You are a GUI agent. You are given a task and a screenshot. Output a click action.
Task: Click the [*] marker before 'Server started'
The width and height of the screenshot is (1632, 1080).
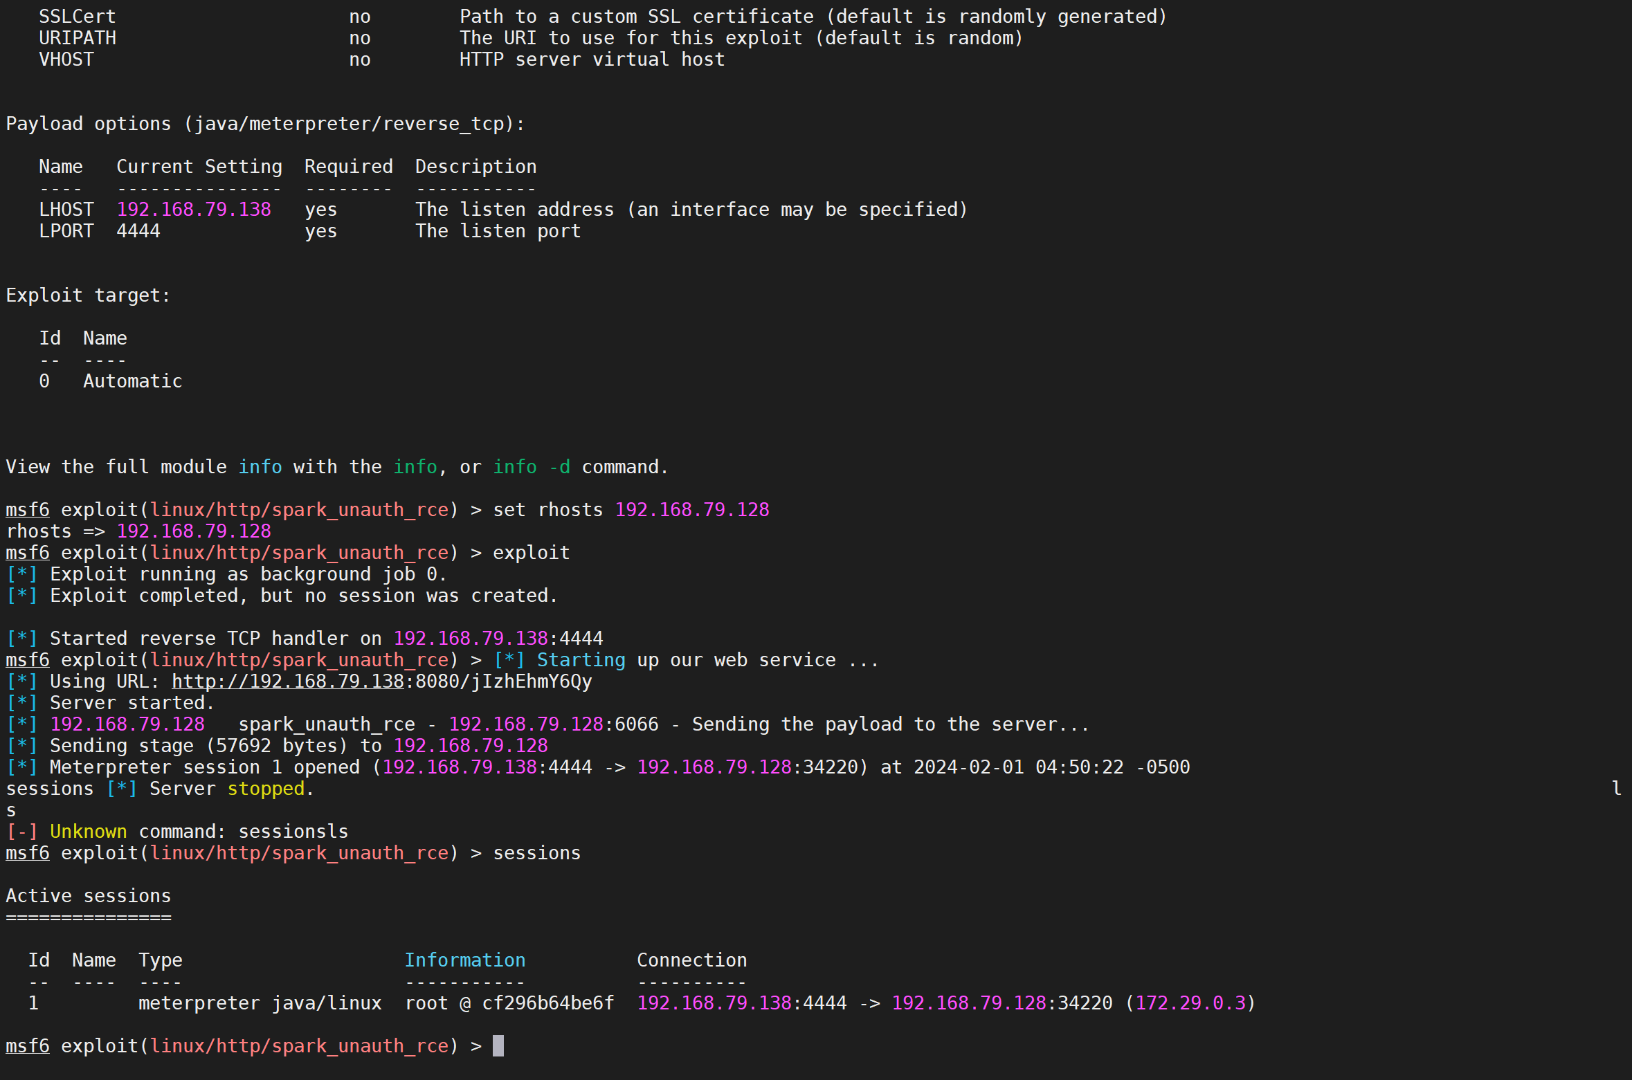click(x=21, y=703)
